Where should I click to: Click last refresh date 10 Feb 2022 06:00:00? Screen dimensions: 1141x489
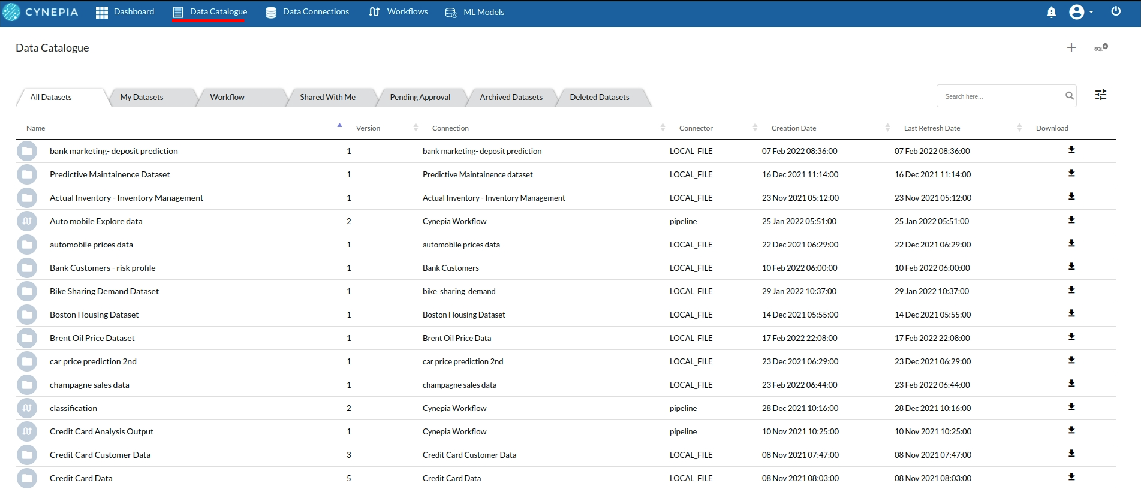[932, 268]
